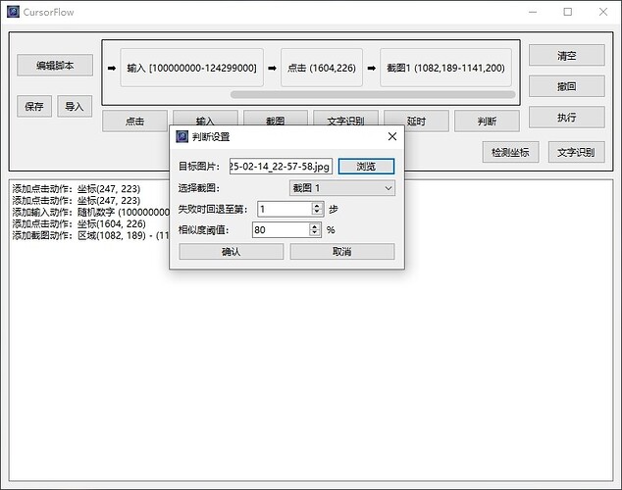Click the 失败时回退至第 step number field

pyautogui.click(x=285, y=209)
